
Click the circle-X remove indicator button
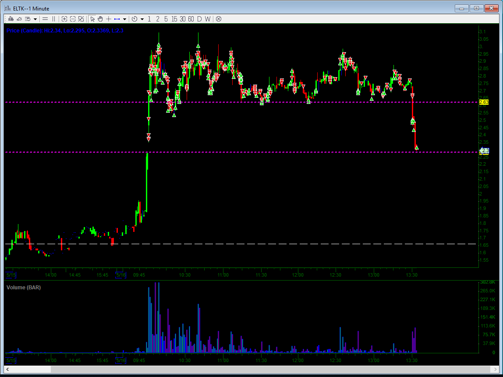point(218,19)
